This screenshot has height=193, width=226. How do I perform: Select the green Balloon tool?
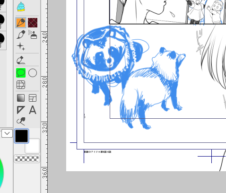click(21, 73)
